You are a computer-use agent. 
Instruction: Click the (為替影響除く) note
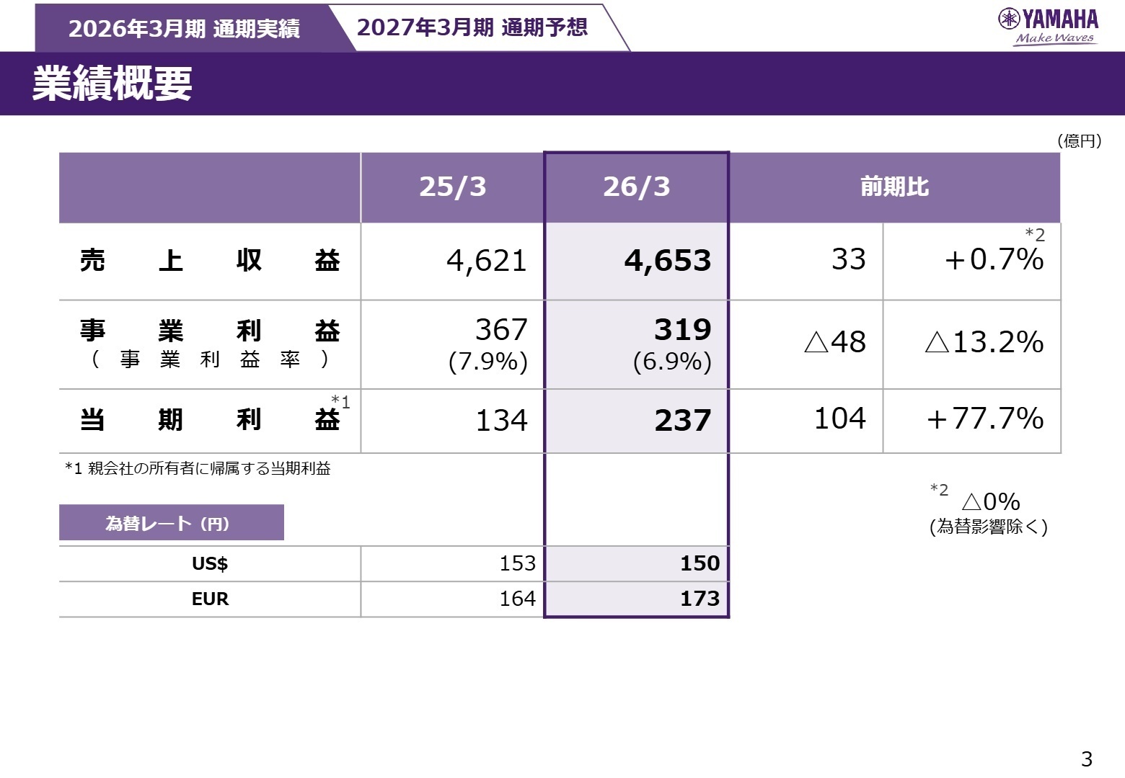tap(989, 527)
